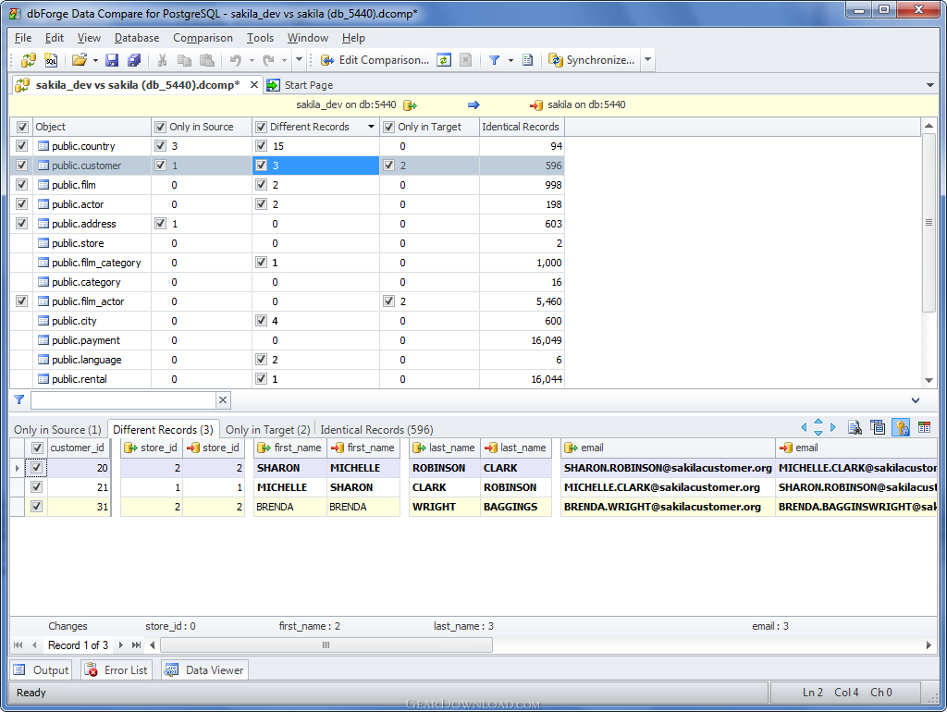Click the Save All icon
This screenshot has width=947, height=712.
click(x=134, y=60)
